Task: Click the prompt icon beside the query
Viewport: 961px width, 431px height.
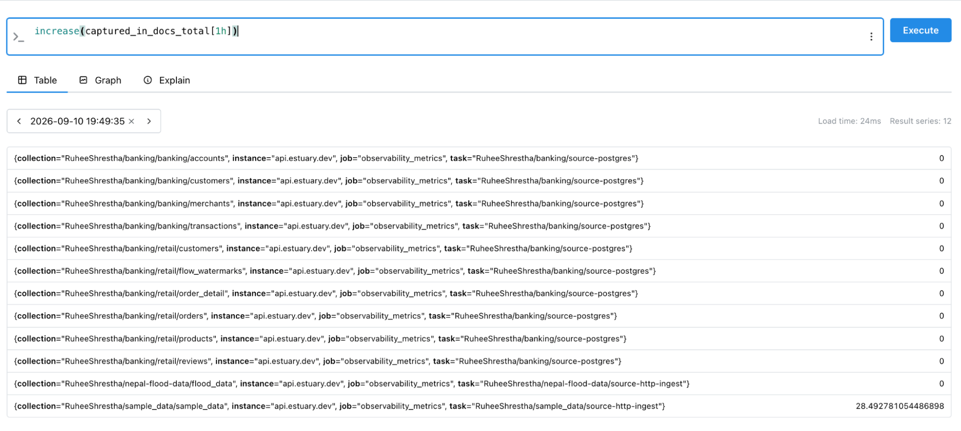Action: 18,37
